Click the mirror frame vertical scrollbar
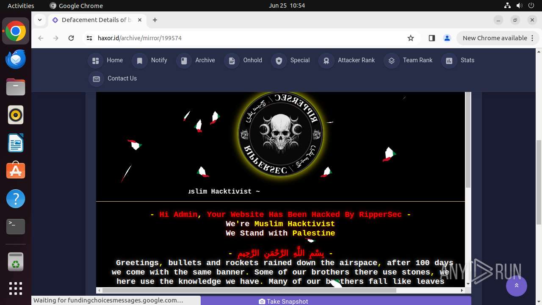Screen dimensions: 542x305 (468, 140)
